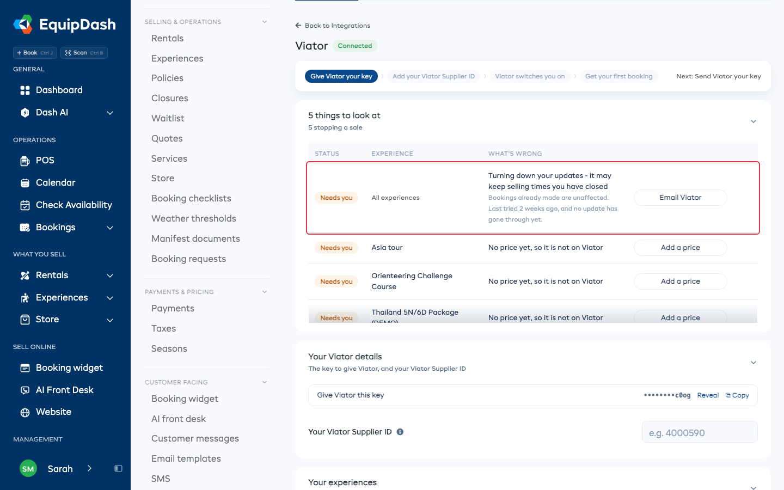The height and width of the screenshot is (490, 784).
Task: Collapse Your Viator details panel
Action: pos(754,363)
